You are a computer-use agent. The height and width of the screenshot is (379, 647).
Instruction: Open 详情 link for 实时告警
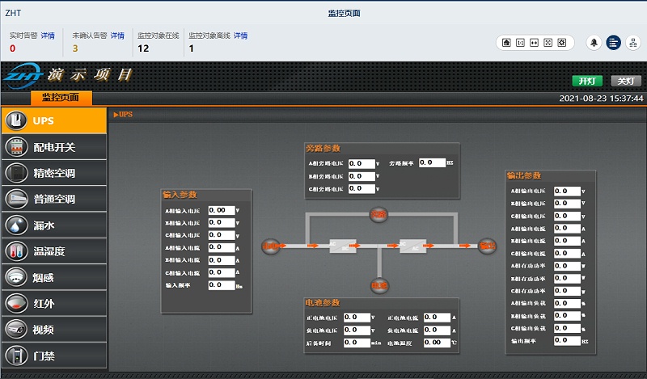coord(49,36)
